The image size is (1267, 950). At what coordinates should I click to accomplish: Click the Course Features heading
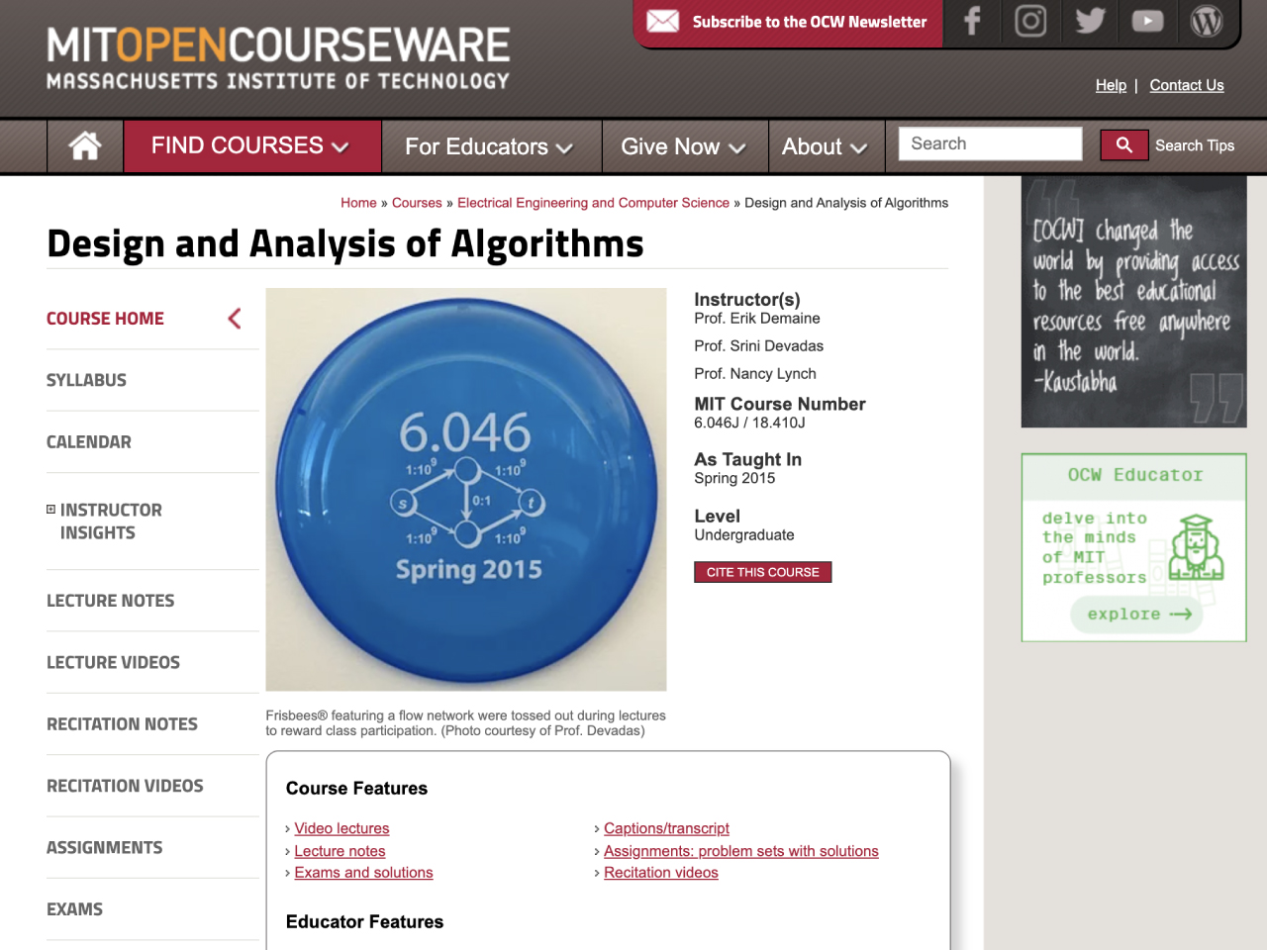pyautogui.click(x=356, y=789)
